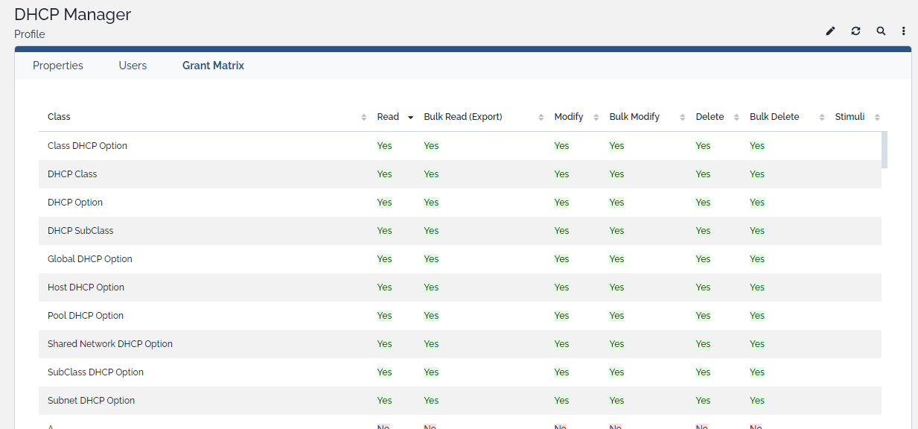Switch to the Users tab
Viewport: 918px width, 429px height.
(x=133, y=66)
